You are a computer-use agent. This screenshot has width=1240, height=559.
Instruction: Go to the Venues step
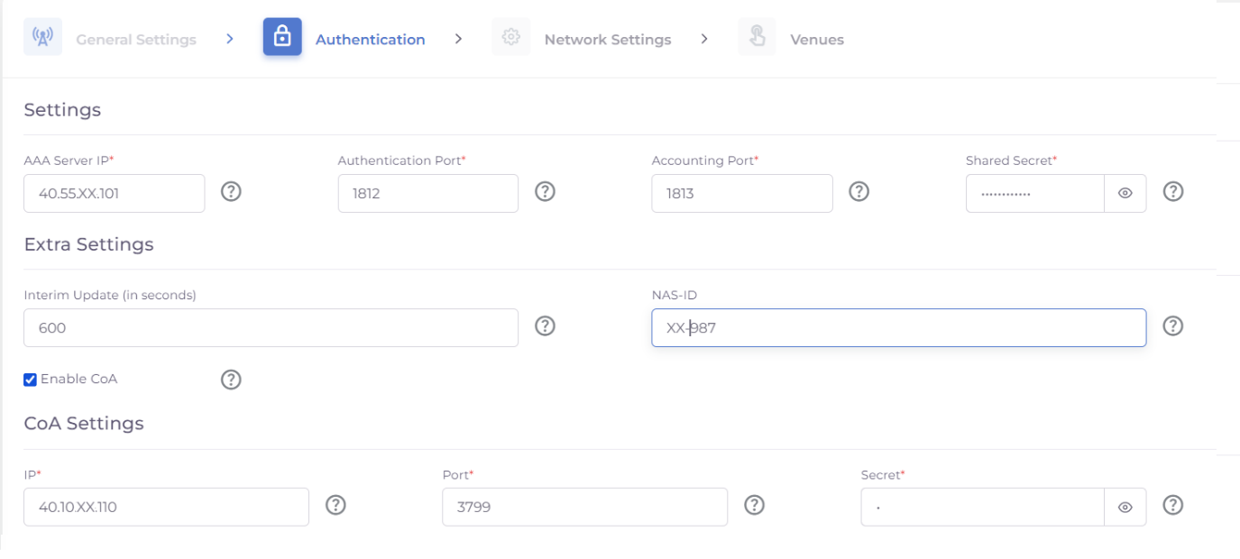pos(816,40)
